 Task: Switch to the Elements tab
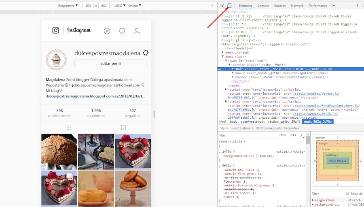click(x=245, y=6)
